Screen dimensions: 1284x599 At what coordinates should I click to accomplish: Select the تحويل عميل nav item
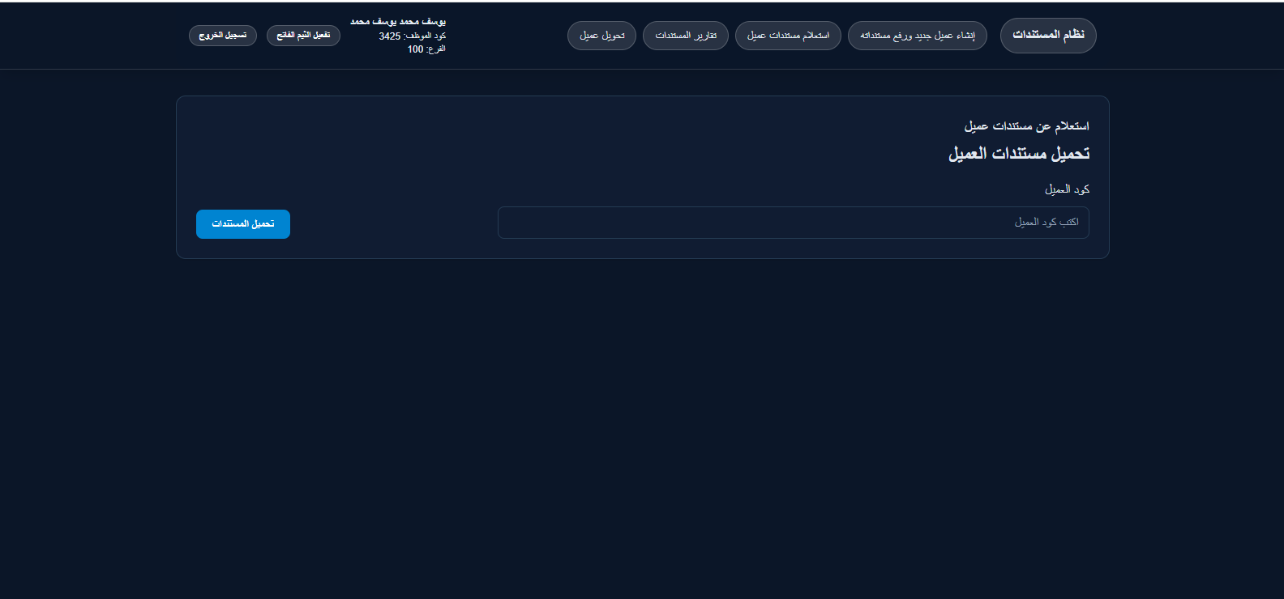[601, 36]
